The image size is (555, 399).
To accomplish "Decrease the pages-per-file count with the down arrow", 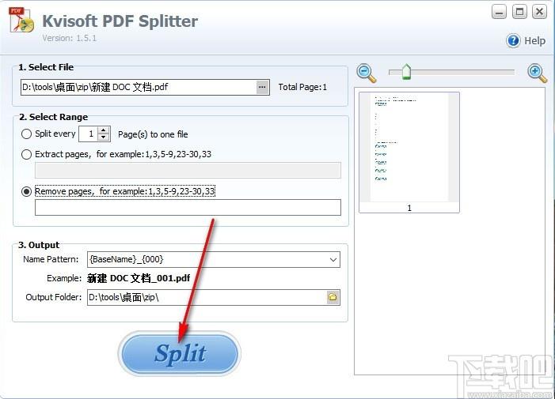I will [x=104, y=137].
